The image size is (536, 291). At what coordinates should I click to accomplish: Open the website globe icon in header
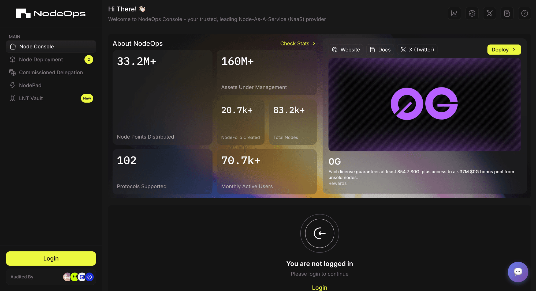(472, 13)
